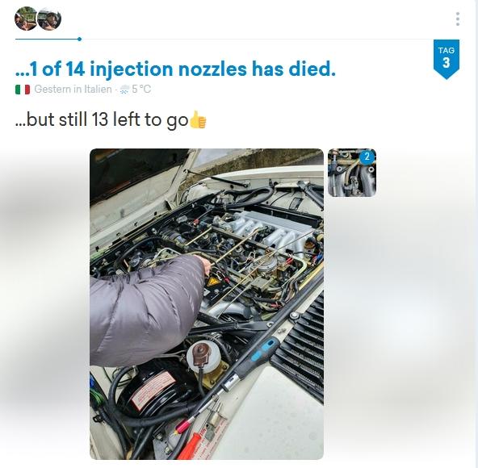Screen dimensions: 478x468
Task: Click the blurred backdrop left of photo
Action: [44, 303]
